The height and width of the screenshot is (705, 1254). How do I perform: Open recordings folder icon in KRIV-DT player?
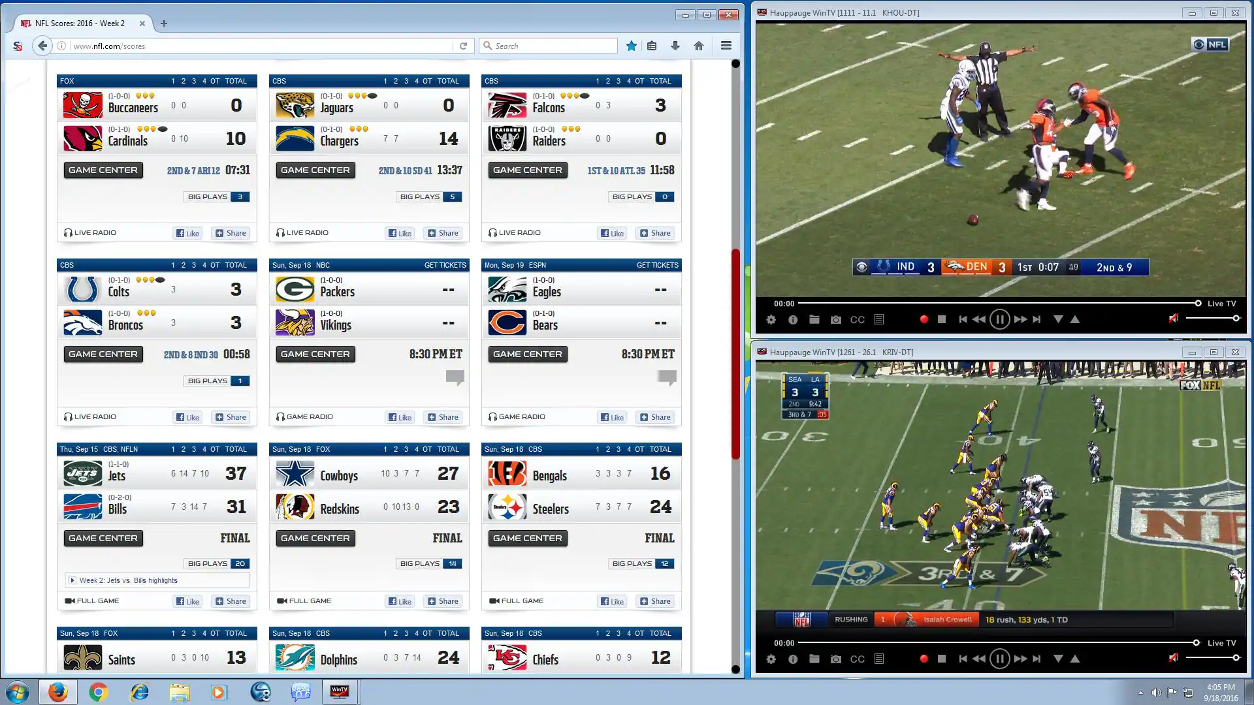coord(814,659)
